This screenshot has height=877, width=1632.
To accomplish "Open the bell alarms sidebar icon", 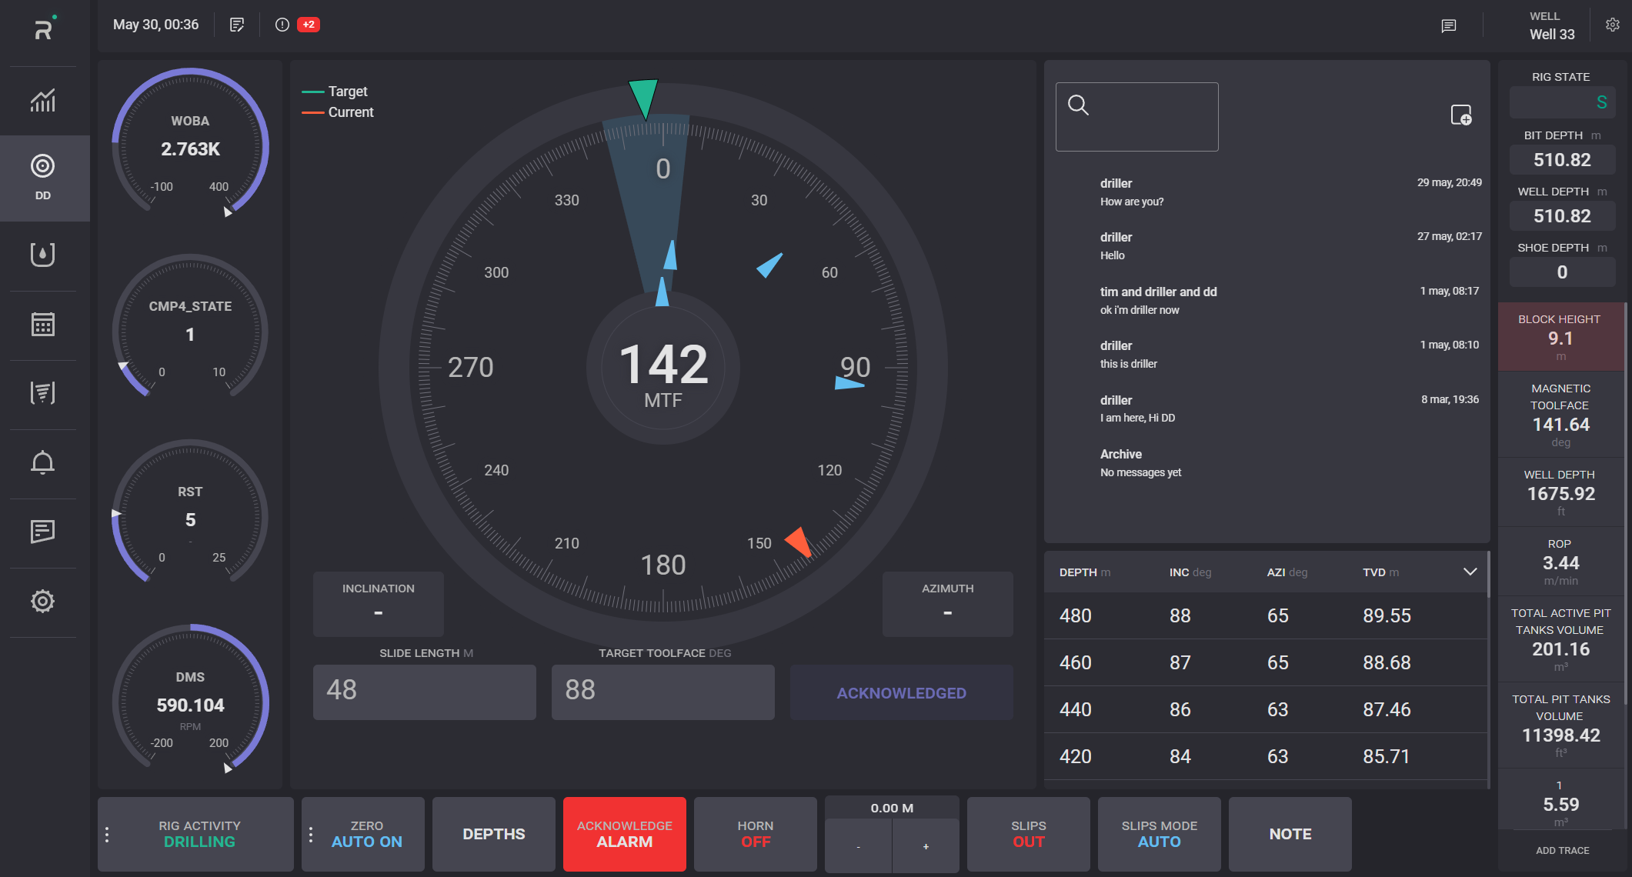I will [x=43, y=462].
